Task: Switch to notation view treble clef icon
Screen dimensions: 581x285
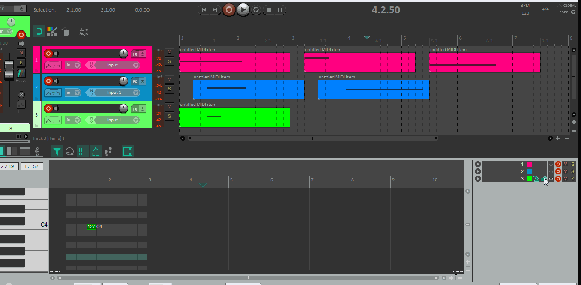Action: pos(37,151)
